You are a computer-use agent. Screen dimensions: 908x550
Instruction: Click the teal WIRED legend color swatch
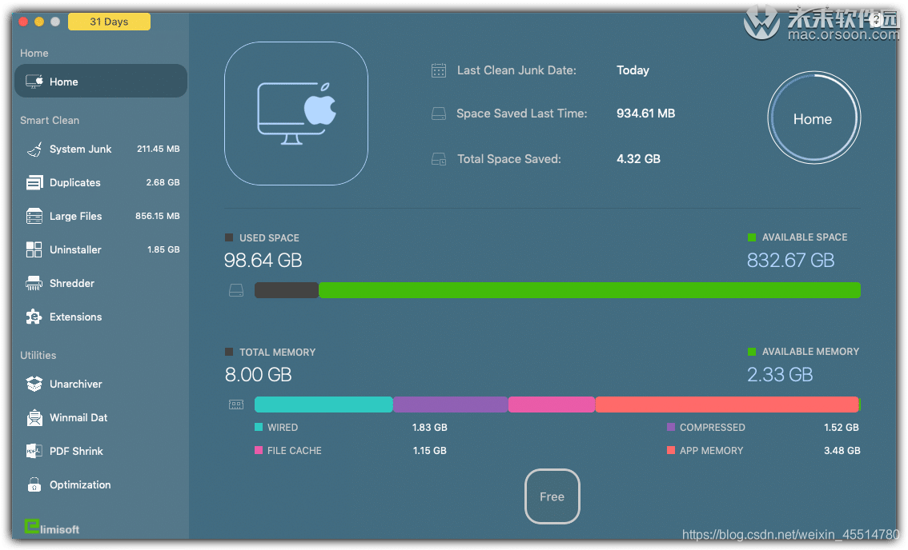(257, 428)
